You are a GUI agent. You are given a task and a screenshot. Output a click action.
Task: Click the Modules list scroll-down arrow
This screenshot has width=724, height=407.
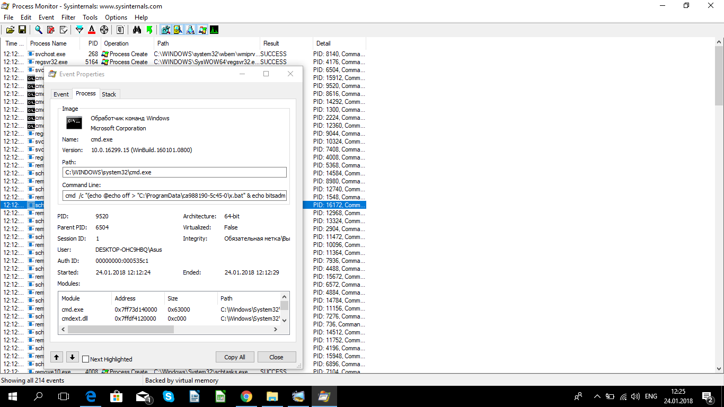[285, 320]
